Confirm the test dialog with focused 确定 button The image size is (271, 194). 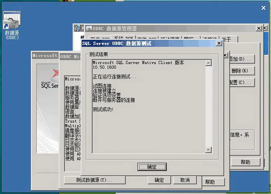(152, 167)
